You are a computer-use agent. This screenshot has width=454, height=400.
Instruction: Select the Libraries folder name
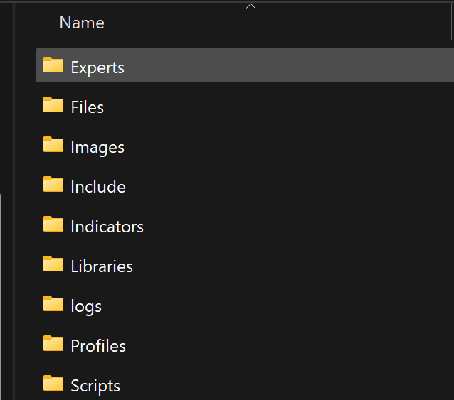[102, 266]
